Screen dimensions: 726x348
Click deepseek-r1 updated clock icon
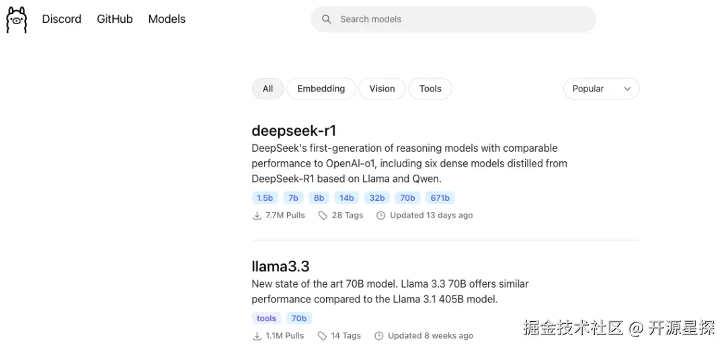(x=380, y=216)
